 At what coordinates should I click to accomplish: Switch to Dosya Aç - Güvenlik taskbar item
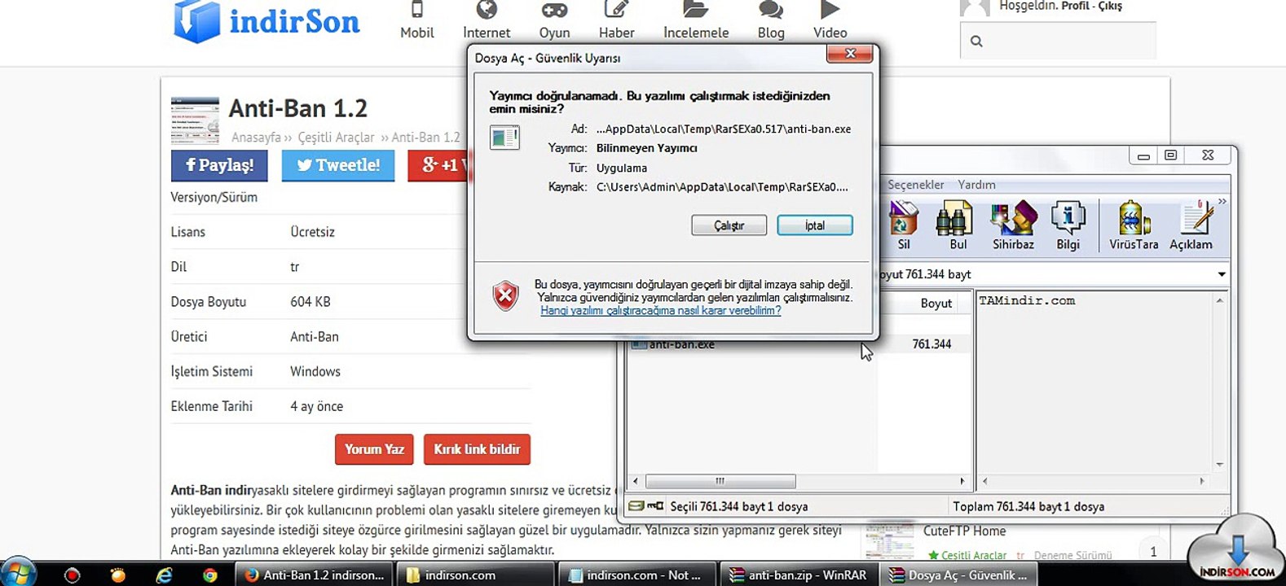click(960, 575)
